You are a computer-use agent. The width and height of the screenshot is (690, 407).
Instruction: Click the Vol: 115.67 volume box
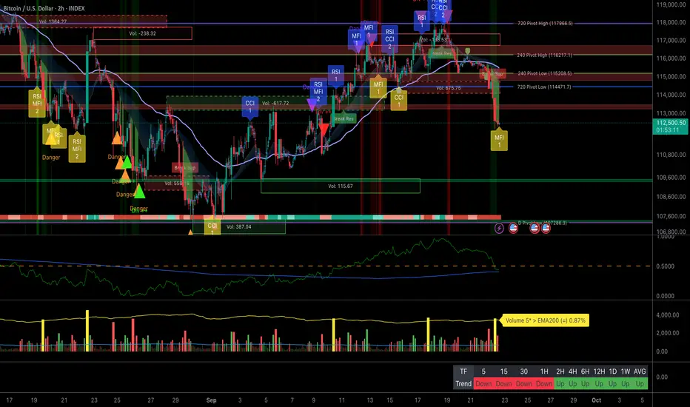coord(340,186)
